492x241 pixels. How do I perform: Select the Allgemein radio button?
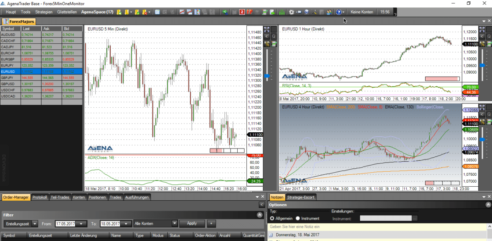(x=272, y=218)
